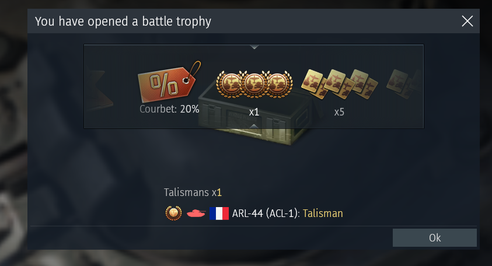Click the Courbet: 20% discount label
The image size is (492, 266).
coord(169,109)
